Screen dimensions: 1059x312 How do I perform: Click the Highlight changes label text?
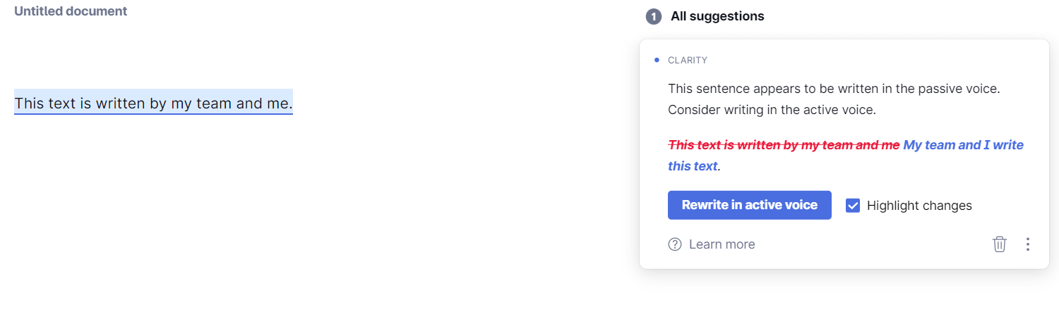919,206
